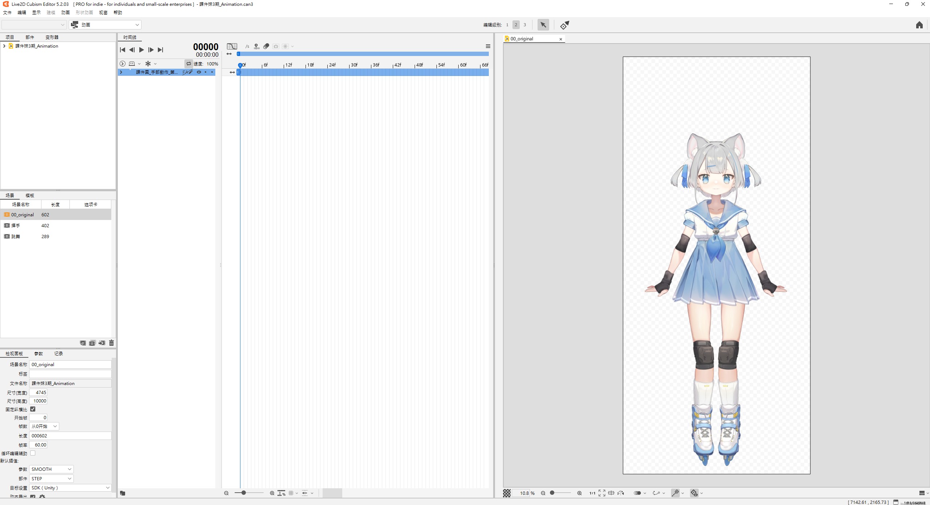930x505 pixels.
Task: Expand the 課件園_手部動作 track
Action: [121, 72]
